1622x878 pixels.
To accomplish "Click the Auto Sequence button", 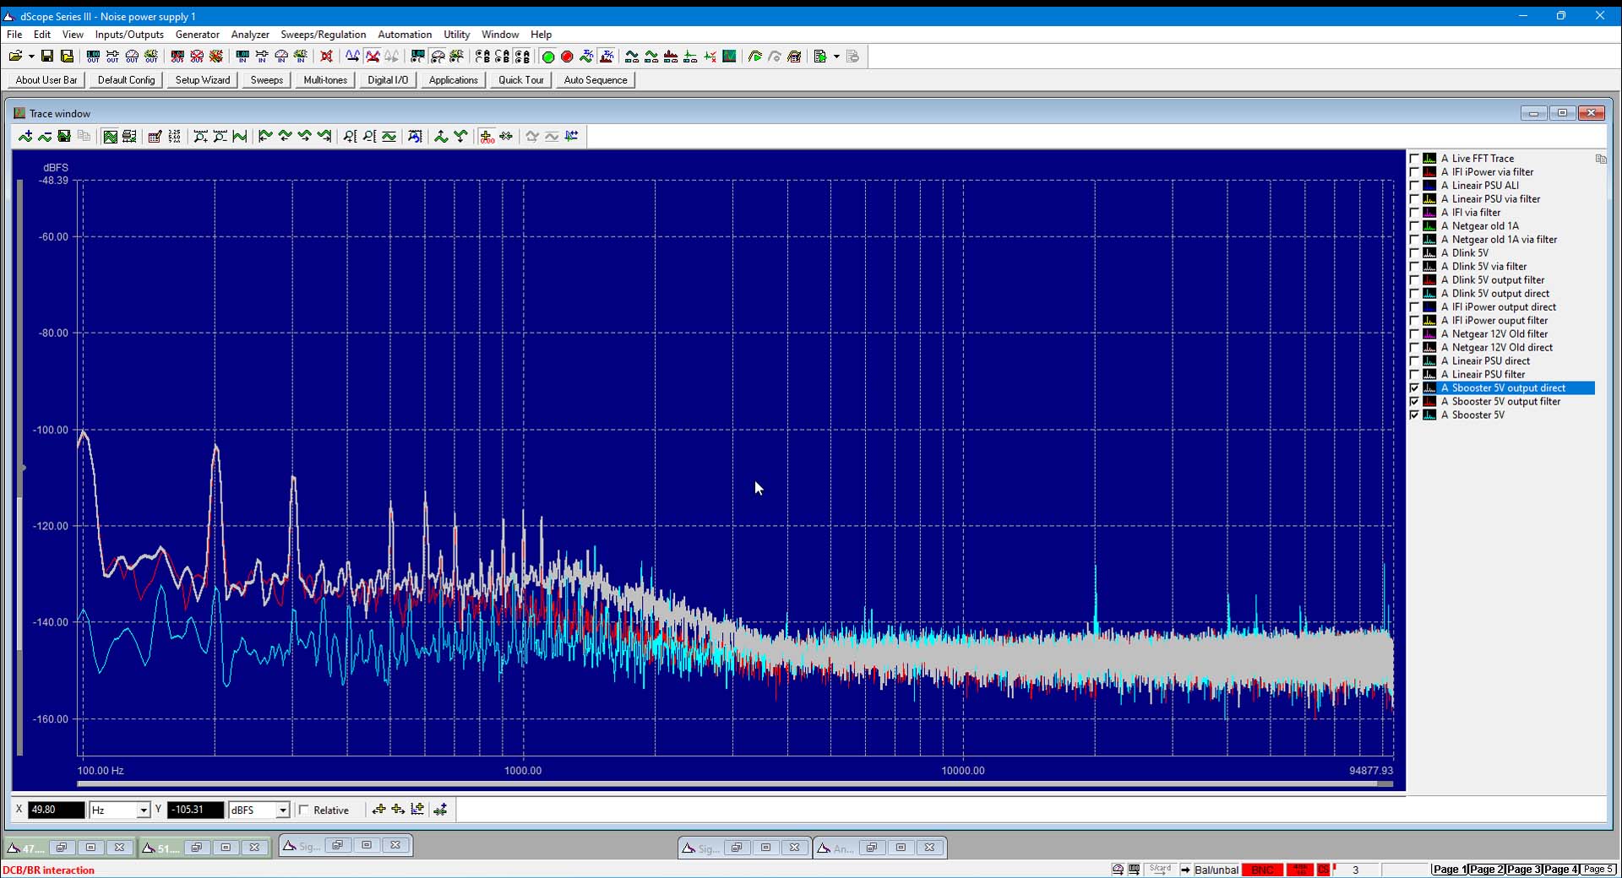I will click(596, 80).
